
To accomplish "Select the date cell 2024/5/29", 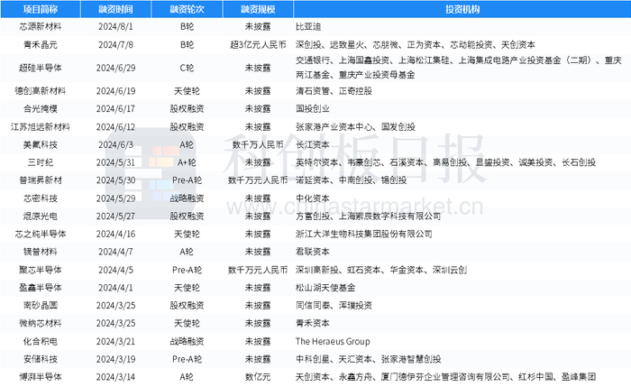I will pyautogui.click(x=116, y=198).
